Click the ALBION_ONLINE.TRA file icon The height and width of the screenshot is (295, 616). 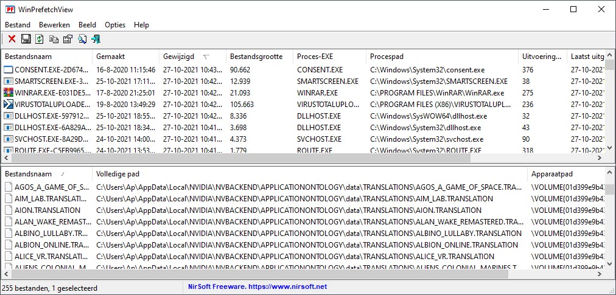(x=9, y=245)
